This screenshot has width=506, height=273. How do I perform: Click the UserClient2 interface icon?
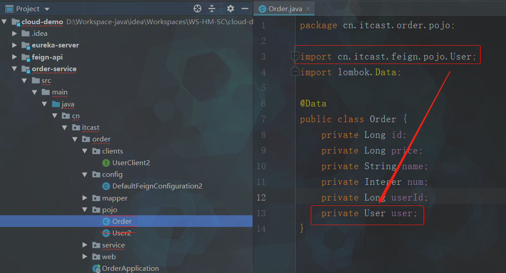point(106,163)
